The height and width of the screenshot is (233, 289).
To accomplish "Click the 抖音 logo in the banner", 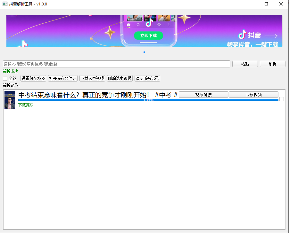I will [250, 35].
